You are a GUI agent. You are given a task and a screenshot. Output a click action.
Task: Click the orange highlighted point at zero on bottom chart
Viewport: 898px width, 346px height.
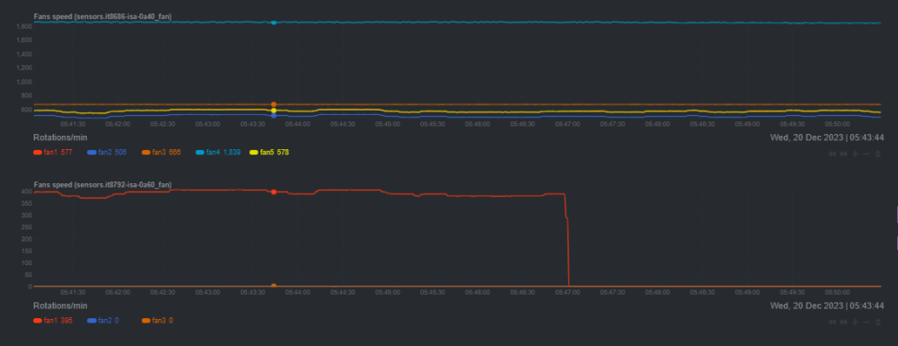point(274,286)
